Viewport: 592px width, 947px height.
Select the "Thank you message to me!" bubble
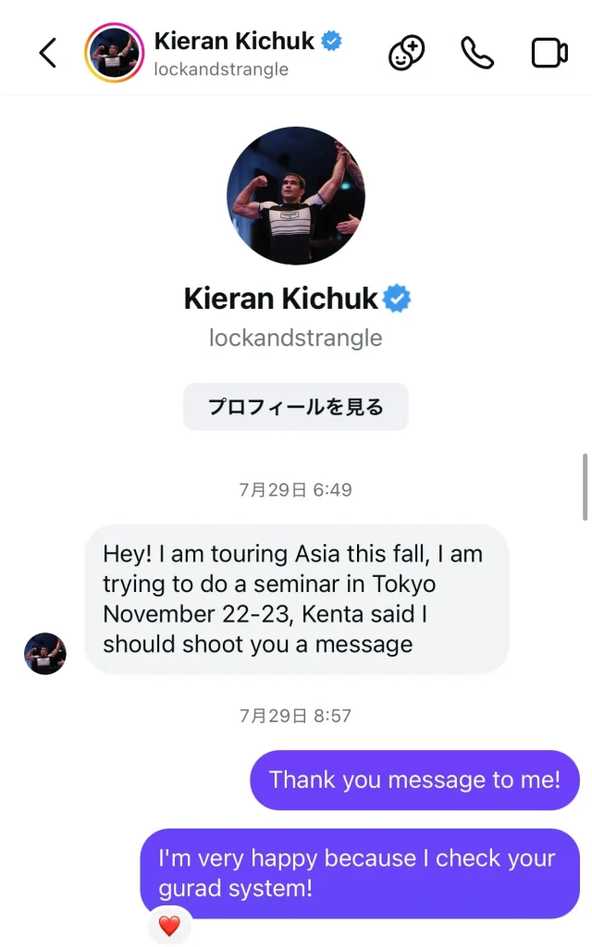tap(414, 780)
